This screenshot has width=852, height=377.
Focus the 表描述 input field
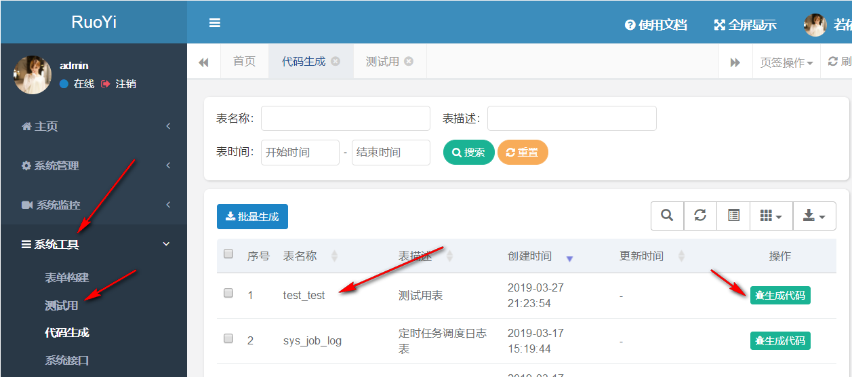(x=572, y=118)
